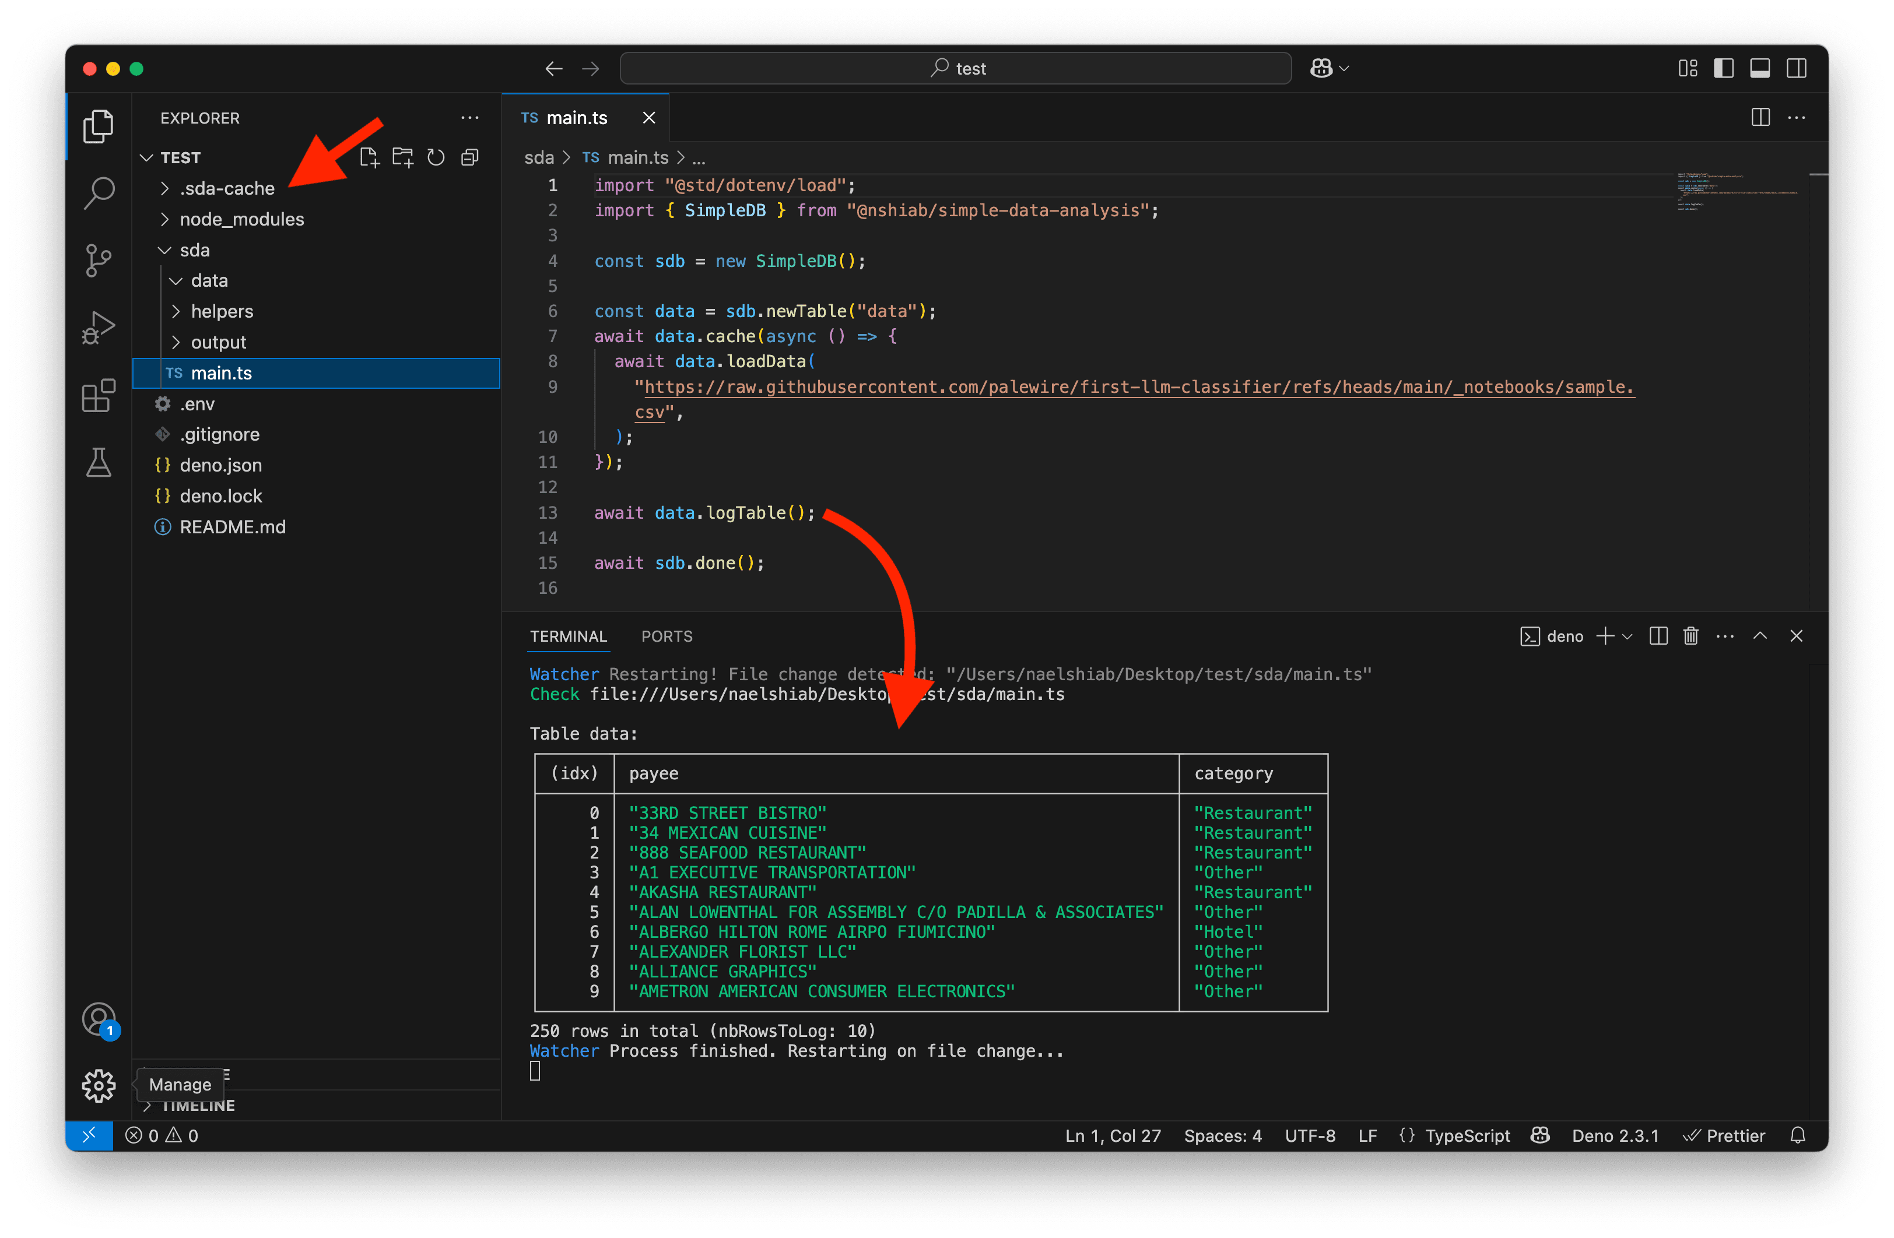The height and width of the screenshot is (1238, 1894).
Task: Open the Run and Debug view
Action: pyautogui.click(x=99, y=327)
